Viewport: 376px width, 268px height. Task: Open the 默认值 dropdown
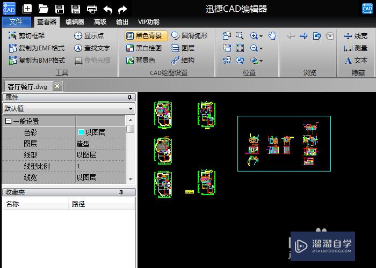131,109
